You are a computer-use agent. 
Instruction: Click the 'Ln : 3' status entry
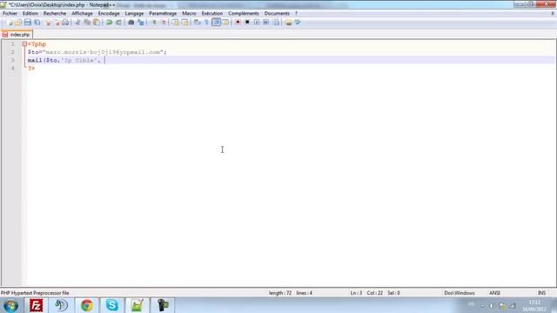(356, 293)
